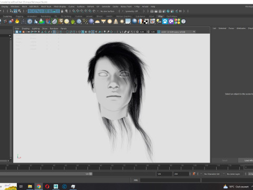Click the checkerboard texture shelf icon
Image resolution: width=253 pixels, height=190 pixels.
[147, 22]
